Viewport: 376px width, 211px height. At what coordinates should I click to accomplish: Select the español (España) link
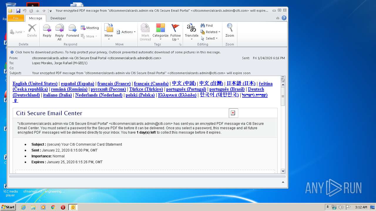78,84
